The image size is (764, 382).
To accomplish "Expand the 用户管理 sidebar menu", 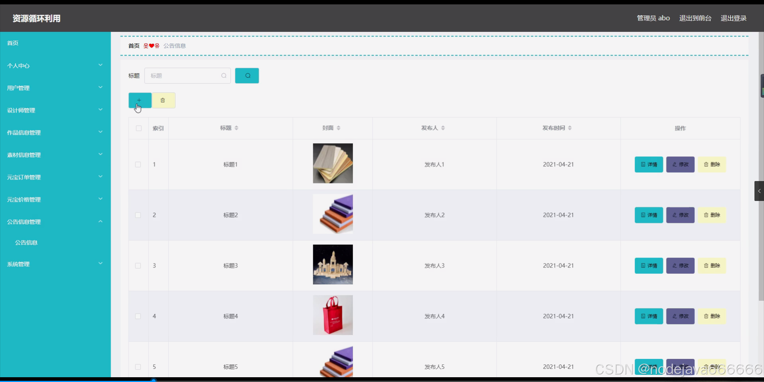I will coord(55,88).
